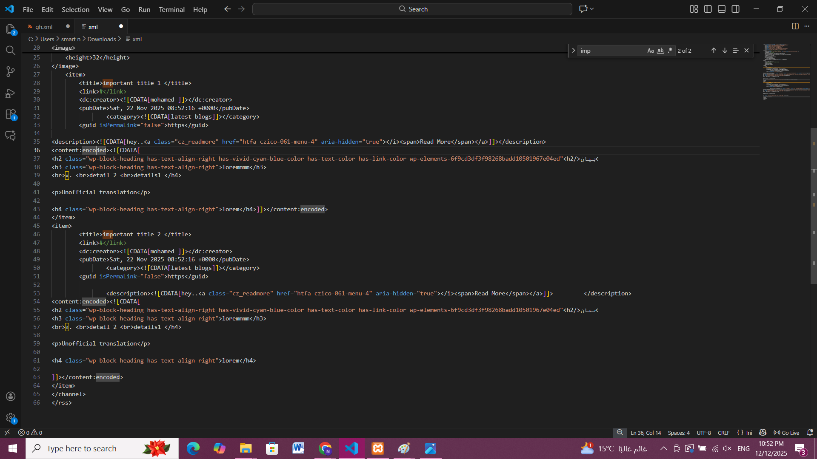Viewport: 817px width, 459px height.
Task: Toggle Match Whole Word in find widget
Action: [x=660, y=51]
